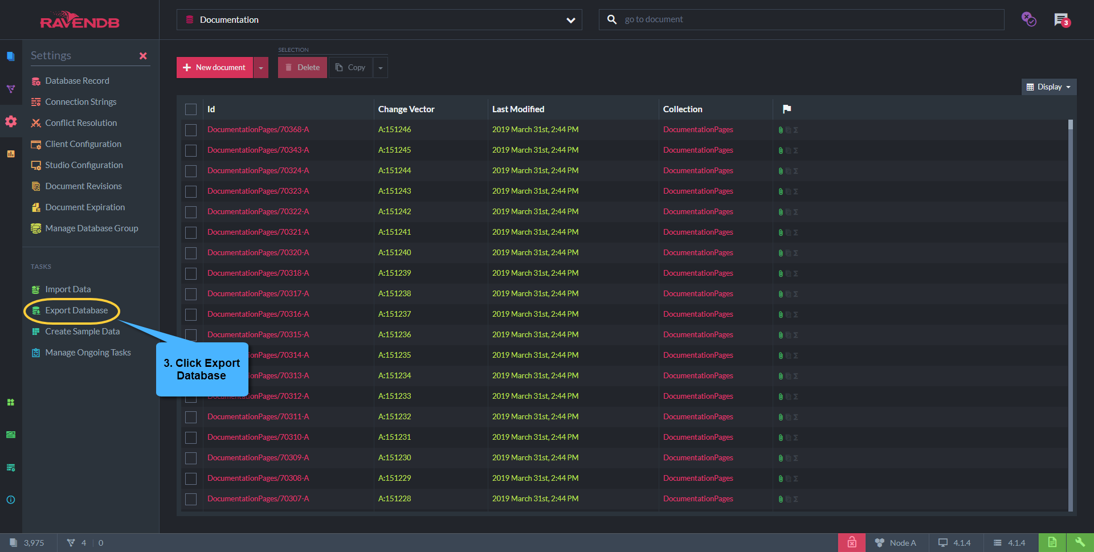Click the search magnifier icon

[612, 19]
